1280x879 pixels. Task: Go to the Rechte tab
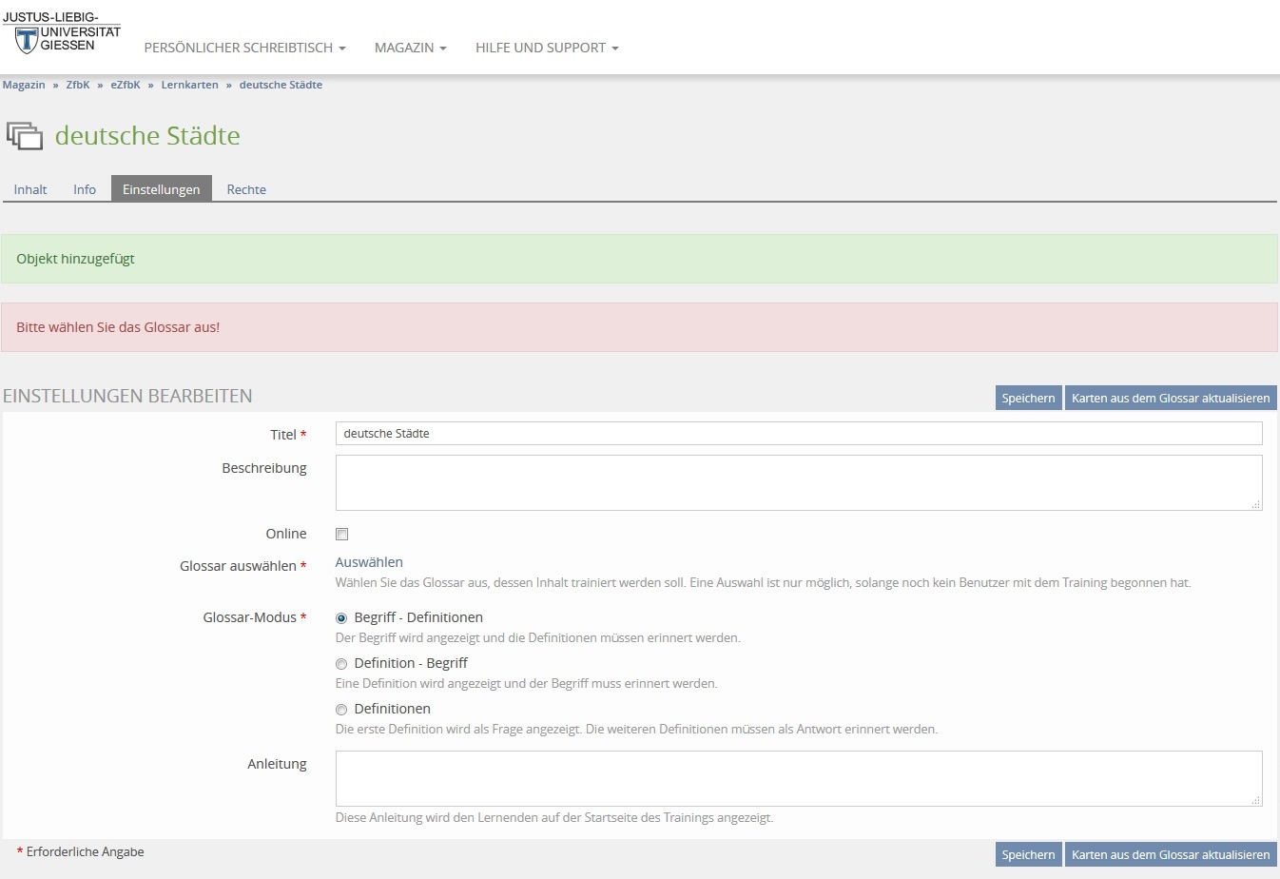246,189
